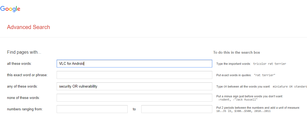Click the 'numbers ranging from:' label
Viewport: 307px width, 119px height.
[x=25, y=109]
